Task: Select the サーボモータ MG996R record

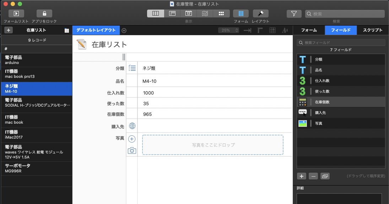Action: click(x=36, y=168)
